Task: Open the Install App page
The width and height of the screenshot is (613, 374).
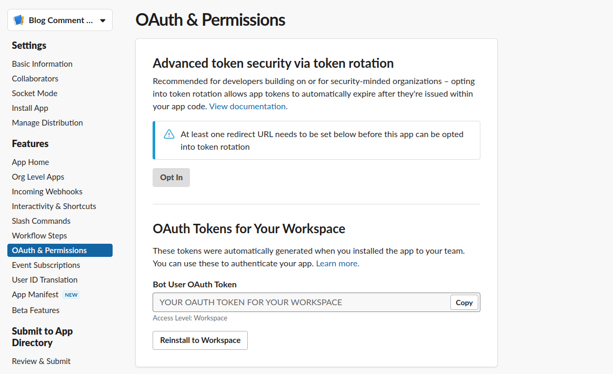Action: [x=30, y=108]
